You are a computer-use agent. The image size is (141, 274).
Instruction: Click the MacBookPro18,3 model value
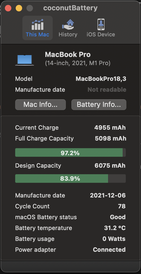coord(101,79)
